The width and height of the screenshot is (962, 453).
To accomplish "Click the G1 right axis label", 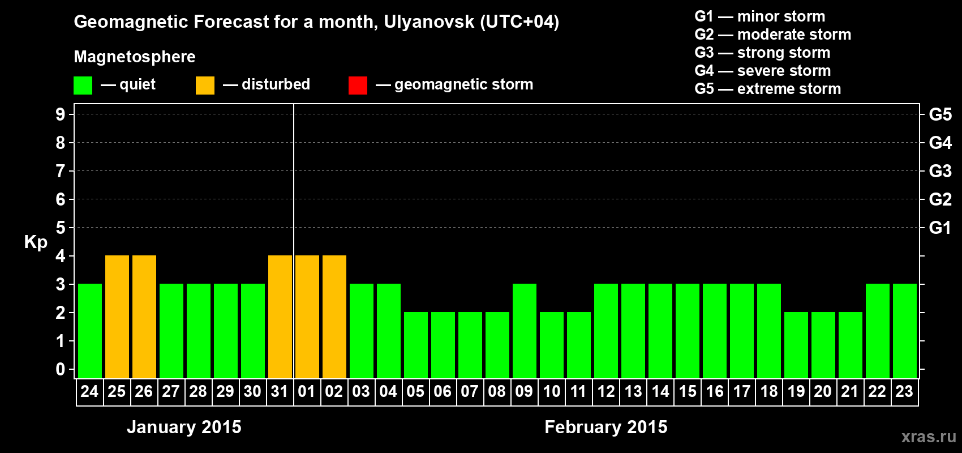I will [940, 228].
